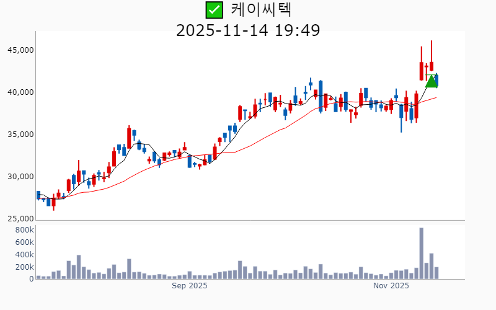This screenshot has height=310, width=496.
Task: Click the Sep 2025 date axis label
Action: (189, 286)
